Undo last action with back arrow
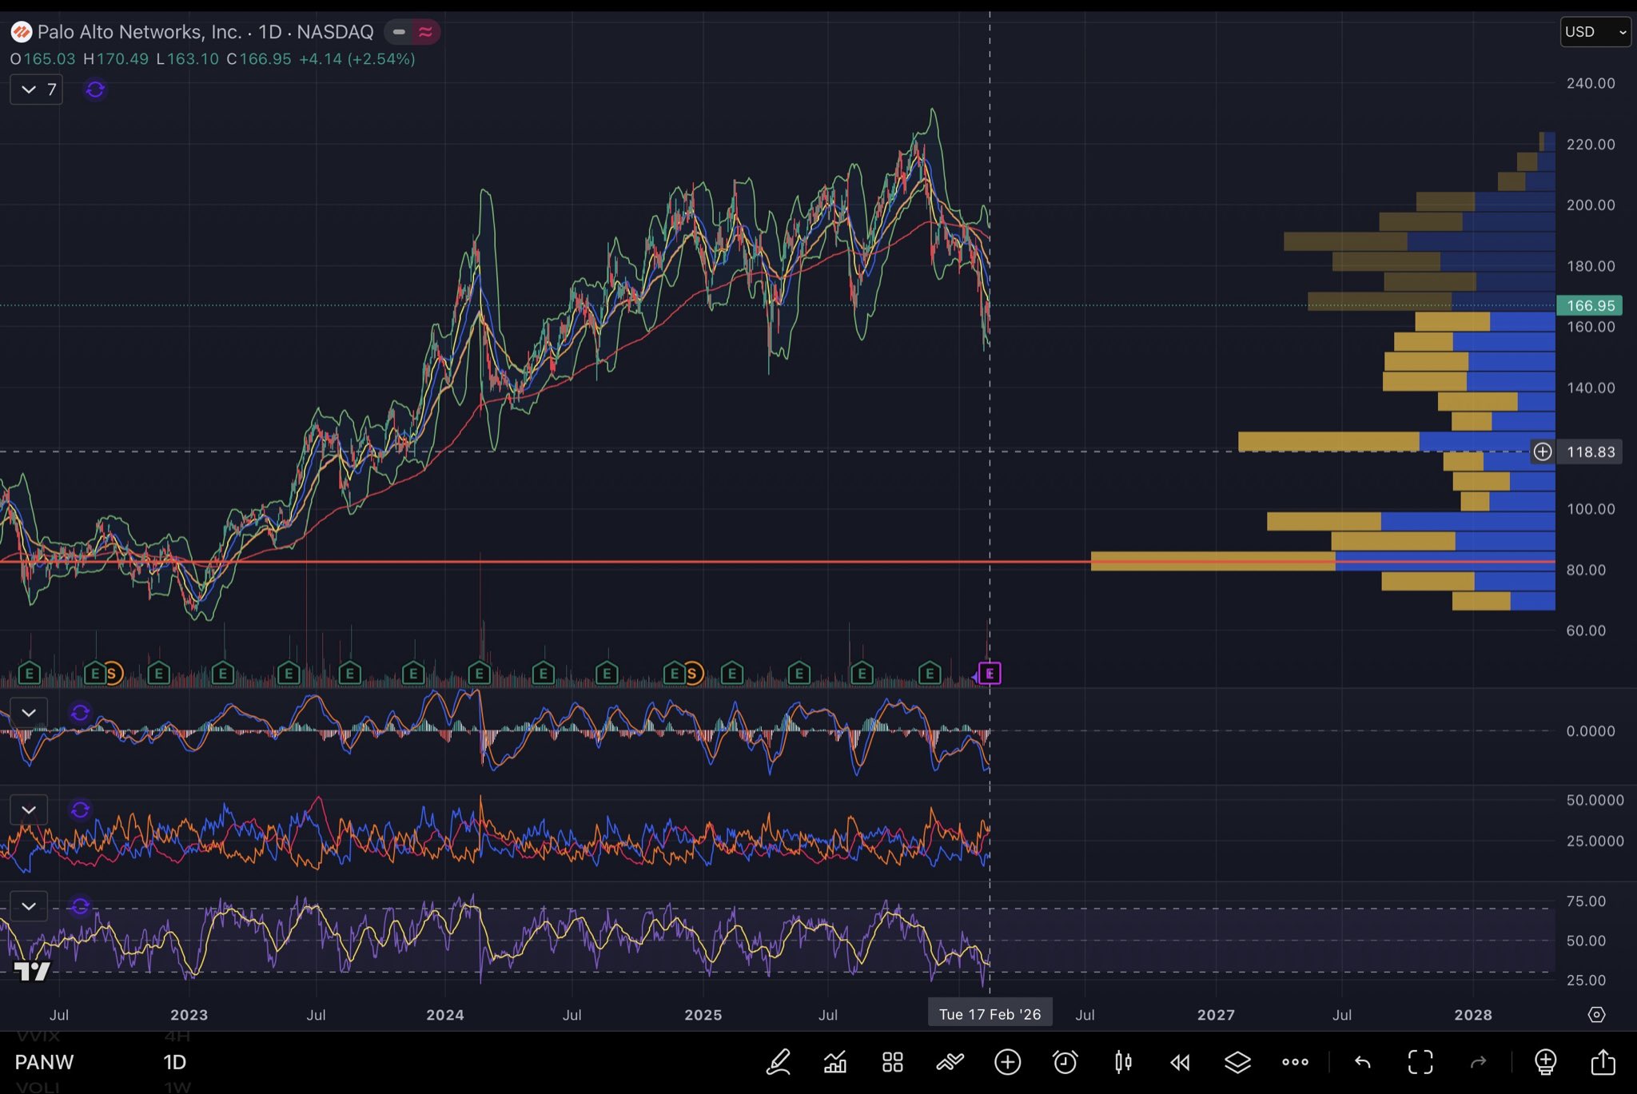 1363,1062
